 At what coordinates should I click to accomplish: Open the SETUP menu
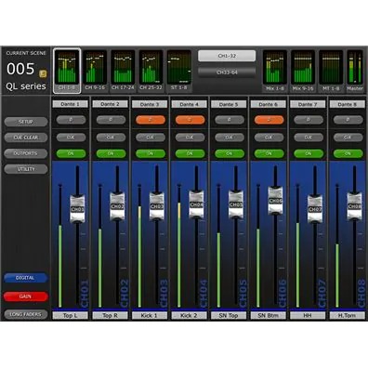[x=26, y=122]
